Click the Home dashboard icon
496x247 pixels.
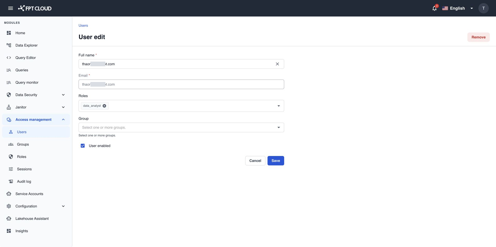(9, 33)
